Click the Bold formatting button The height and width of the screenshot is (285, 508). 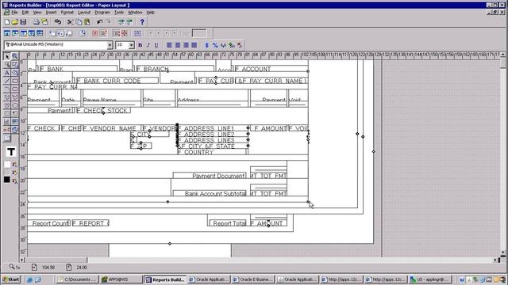(x=140, y=45)
